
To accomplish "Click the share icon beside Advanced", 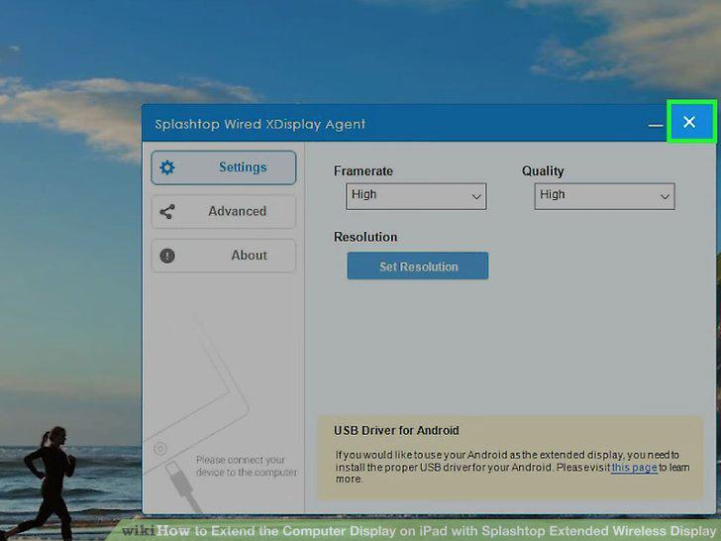I will (x=167, y=212).
